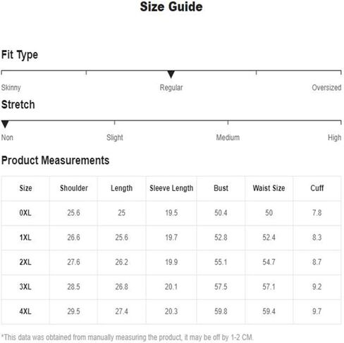Click the manual measurement disclaimer note
This screenshot has height=343, width=344.
[127, 337]
